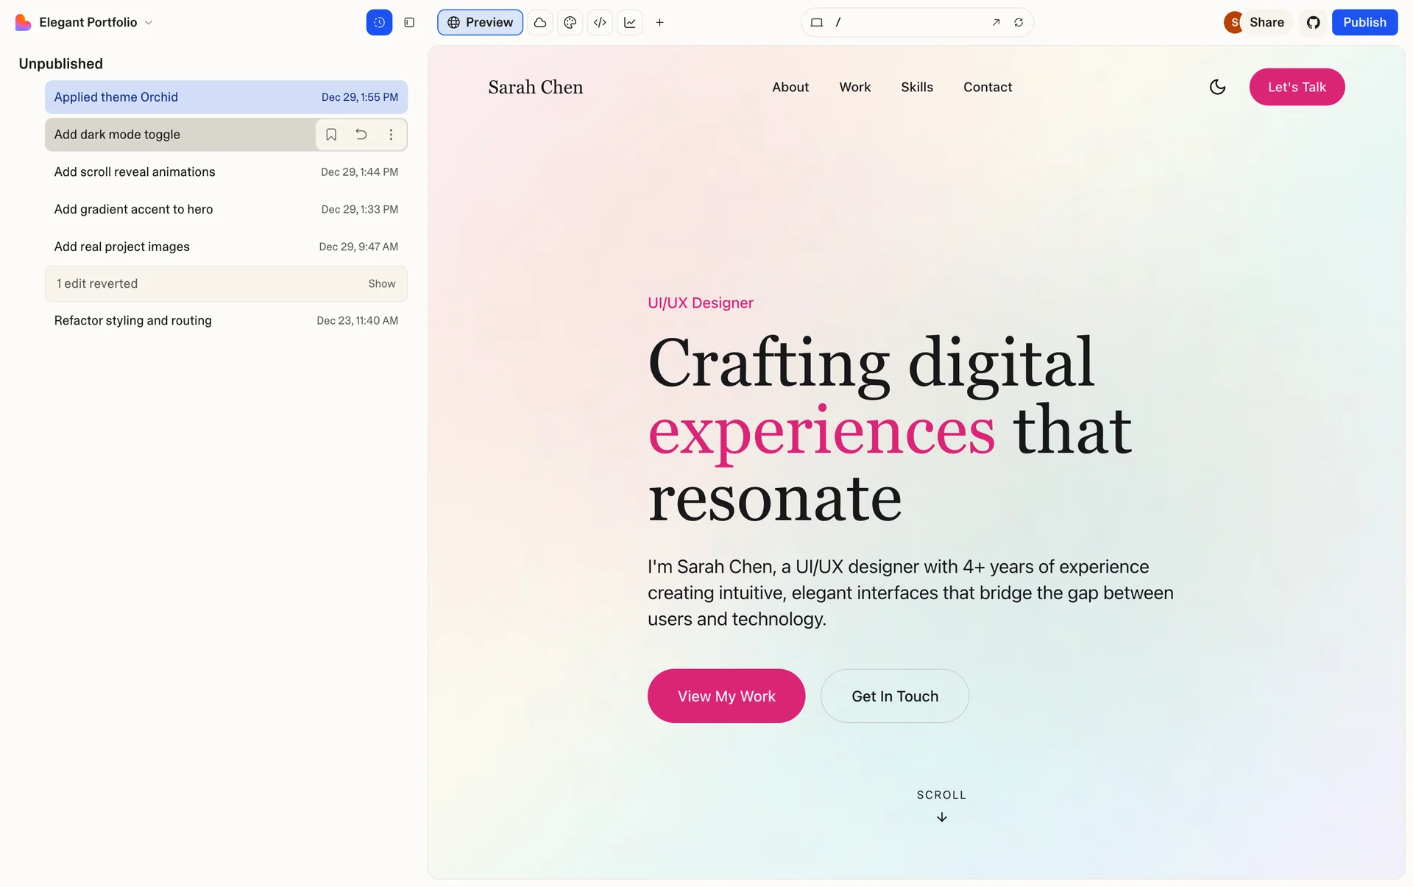This screenshot has height=887, width=1413.
Task: Toggle dark mode moon icon in preview
Action: pyautogui.click(x=1217, y=87)
